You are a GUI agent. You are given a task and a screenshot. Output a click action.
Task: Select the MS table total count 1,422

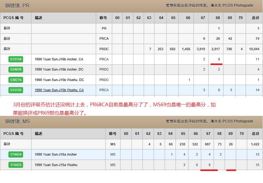point(255,144)
